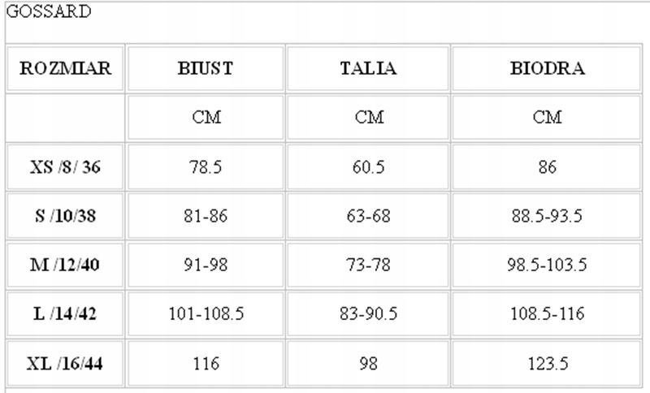650x393 pixels.
Task: Select the XS /8/ 36 size row label
Action: [65, 167]
